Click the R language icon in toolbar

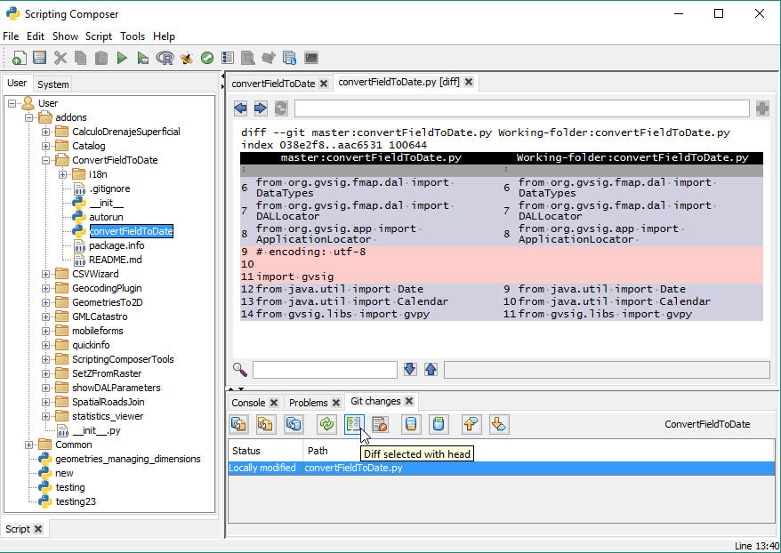[x=165, y=58]
